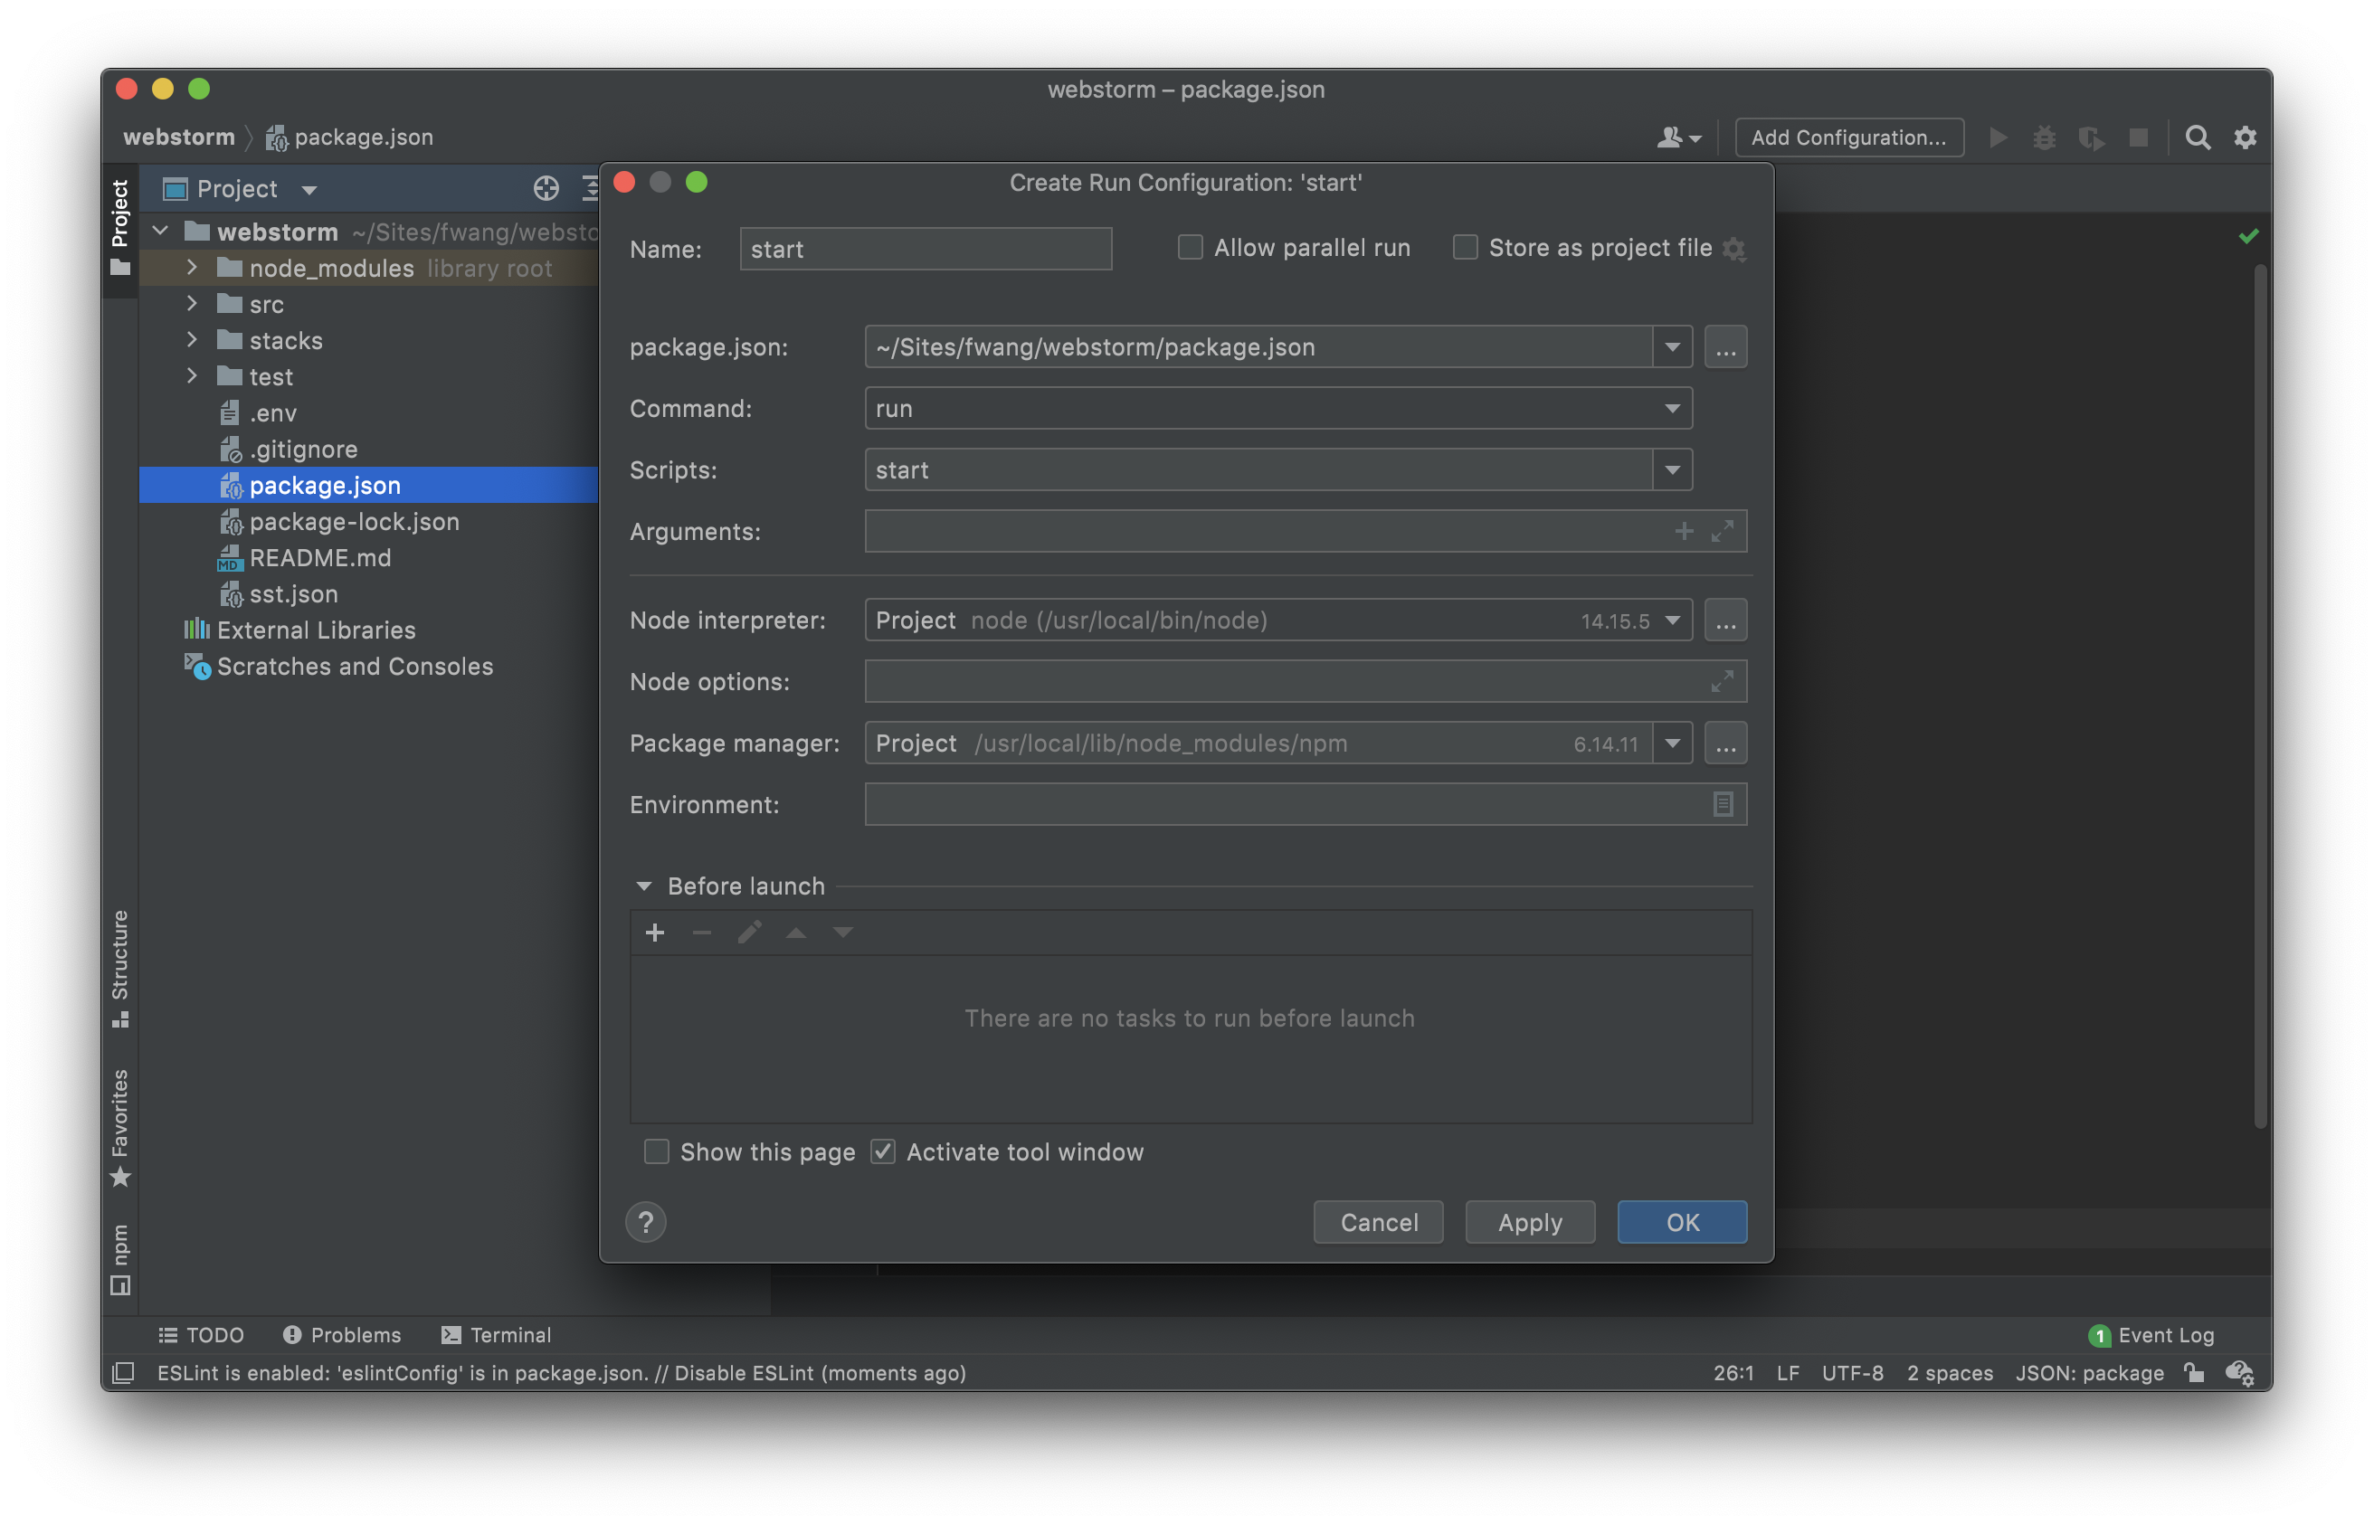
Task: Click the Search icon in top toolbar
Action: [2196, 137]
